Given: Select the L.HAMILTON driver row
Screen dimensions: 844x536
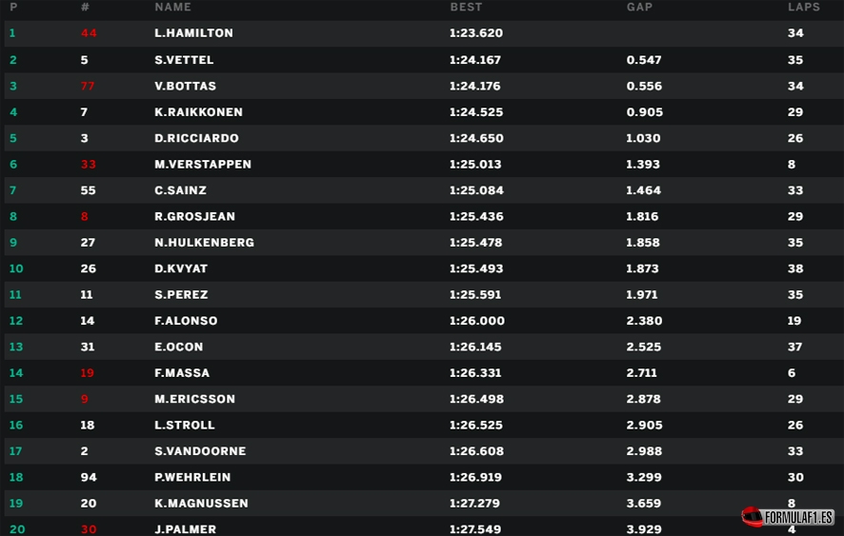Looking at the screenshot, I should pyautogui.click(x=424, y=33).
